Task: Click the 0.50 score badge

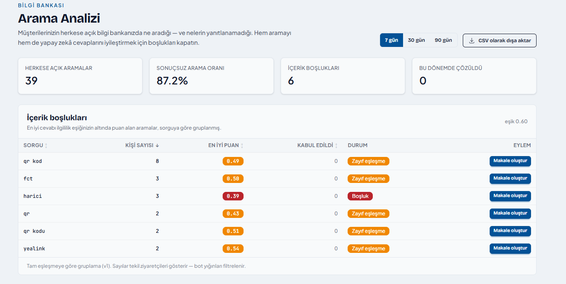Action: pyautogui.click(x=233, y=179)
